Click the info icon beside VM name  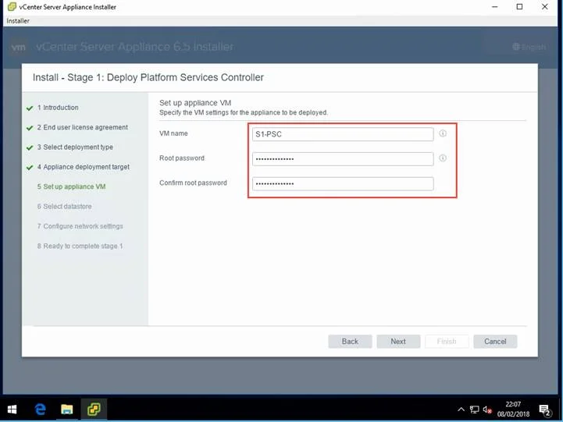point(443,133)
